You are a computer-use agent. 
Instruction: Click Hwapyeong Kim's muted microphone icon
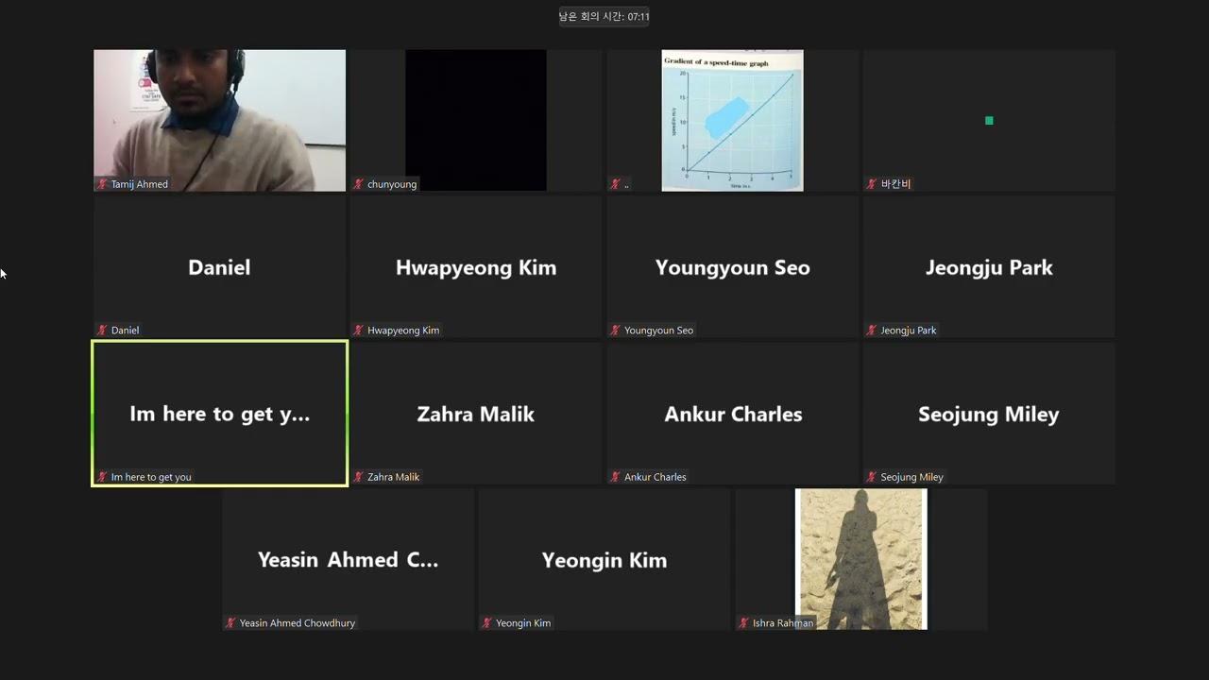358,331
